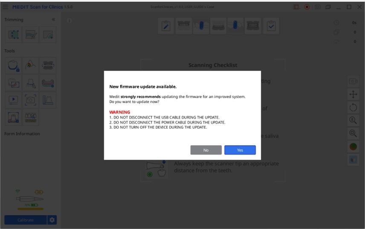Switch to the second scanbody stage
Viewport: 365px width, 229px height.
(235, 26)
